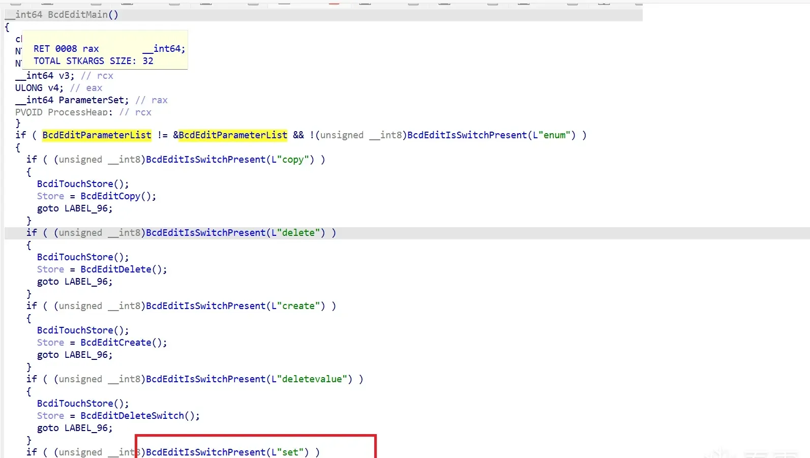
Task: Click the Store variable assigned from BcdEditDelete
Action: (50, 269)
